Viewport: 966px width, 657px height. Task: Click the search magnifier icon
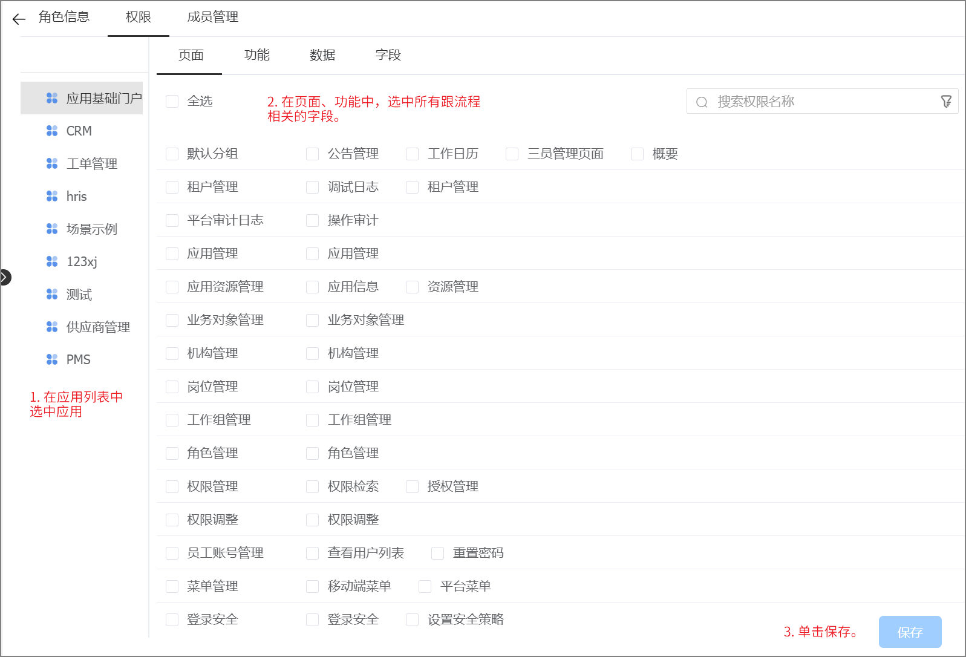(x=702, y=102)
